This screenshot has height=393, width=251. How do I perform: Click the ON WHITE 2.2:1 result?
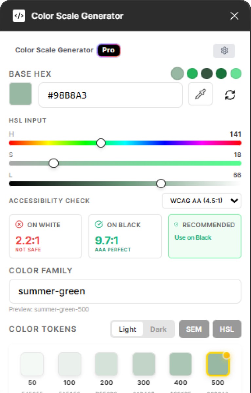pyautogui.click(x=45, y=236)
